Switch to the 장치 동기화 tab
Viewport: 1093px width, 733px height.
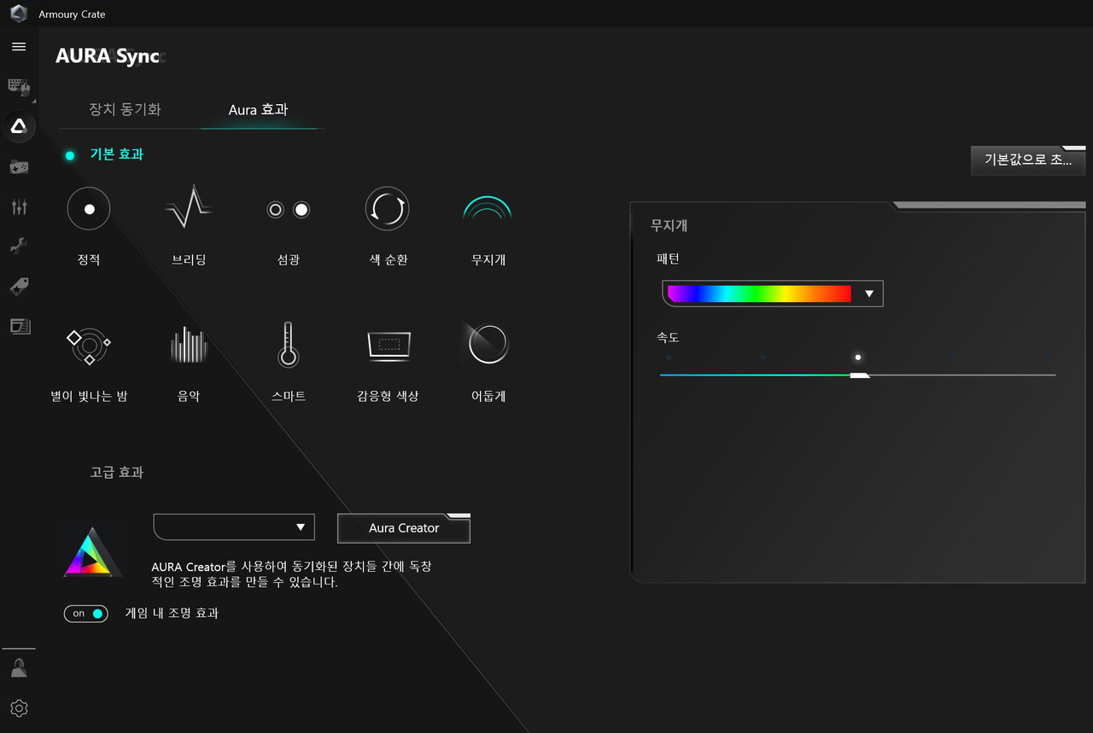(x=125, y=109)
